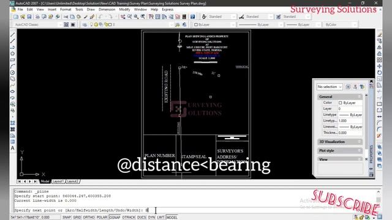The image size is (392, 220).
Task: Open the No selection dropdown in Properties
Action: pyautogui.click(x=330, y=87)
